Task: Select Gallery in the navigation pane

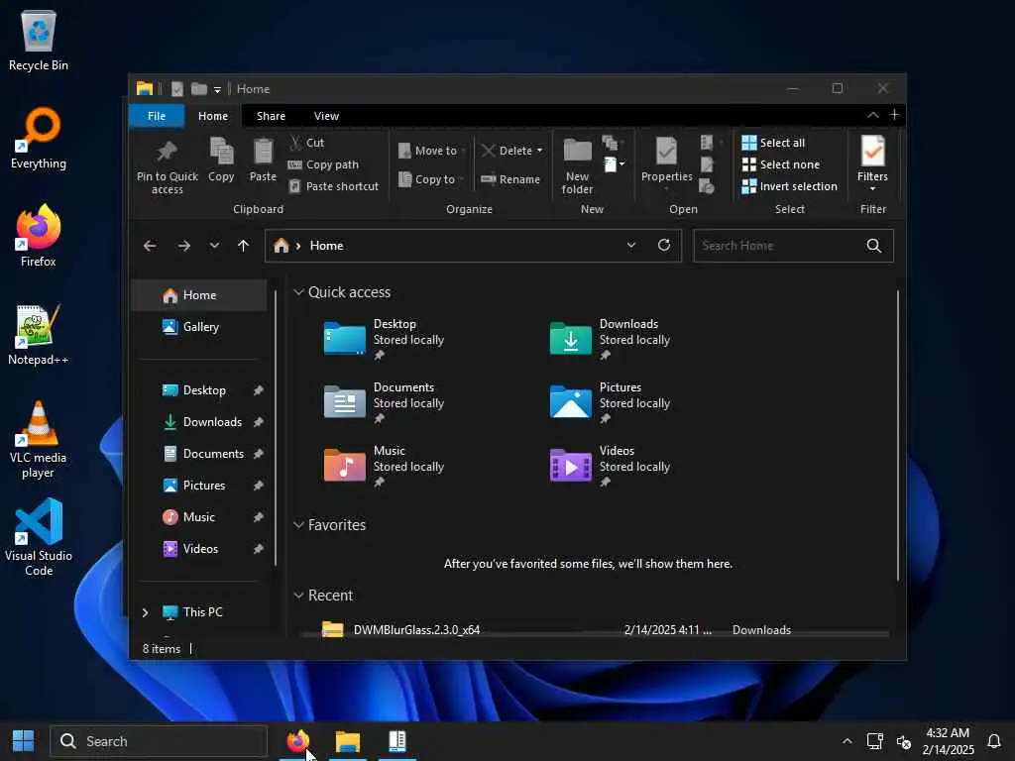Action: point(198,327)
